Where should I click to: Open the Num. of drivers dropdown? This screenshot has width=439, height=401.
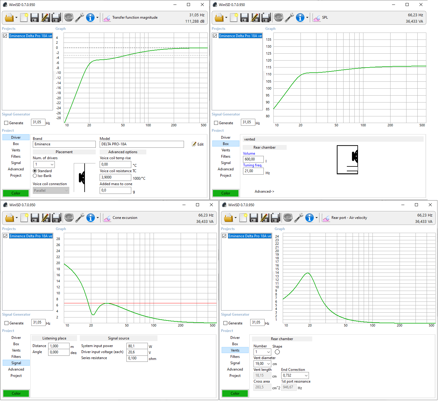click(x=44, y=164)
